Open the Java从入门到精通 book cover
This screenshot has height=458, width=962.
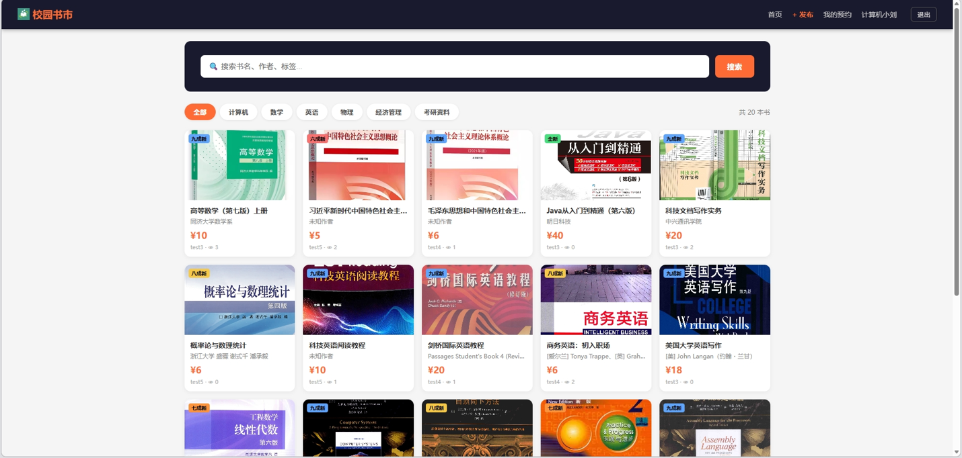(x=596, y=165)
